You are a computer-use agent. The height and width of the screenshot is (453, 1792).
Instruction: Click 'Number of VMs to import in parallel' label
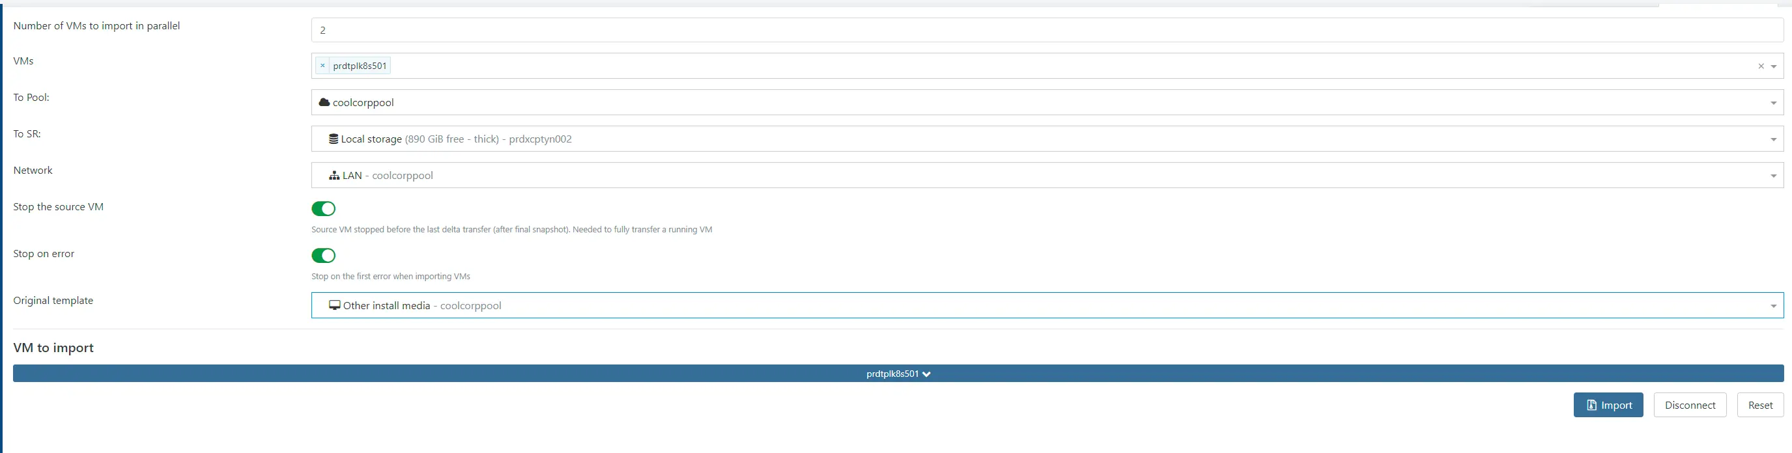(96, 25)
